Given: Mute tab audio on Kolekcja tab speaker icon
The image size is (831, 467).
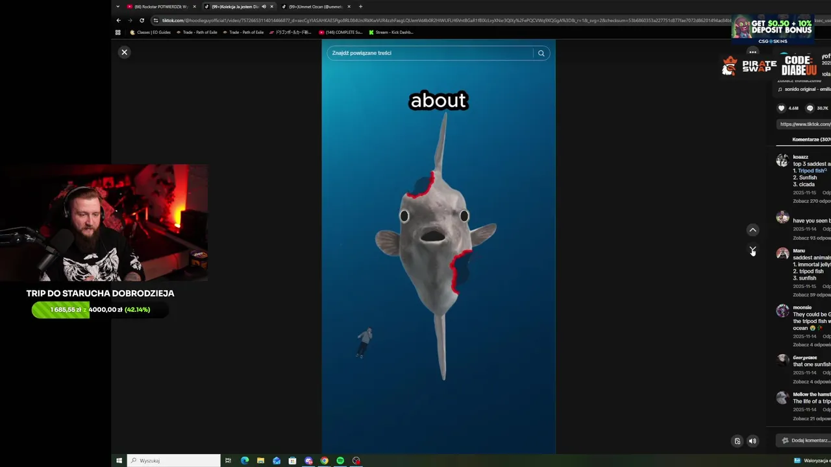Looking at the screenshot, I should point(264,6).
